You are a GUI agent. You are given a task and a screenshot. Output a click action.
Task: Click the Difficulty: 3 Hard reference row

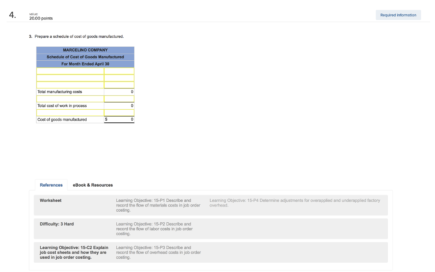[x=56, y=224]
